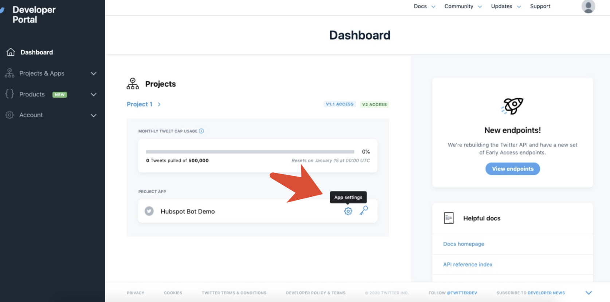Open Support in the top navigation
The height and width of the screenshot is (302, 610).
click(x=540, y=6)
